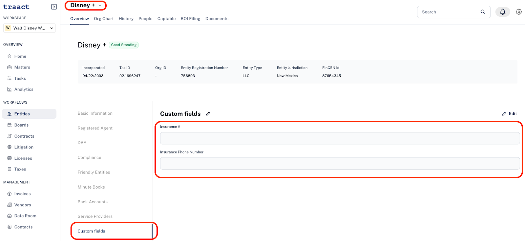Click the Contacts icon in sidebar
The image size is (525, 241).
pos(10,227)
